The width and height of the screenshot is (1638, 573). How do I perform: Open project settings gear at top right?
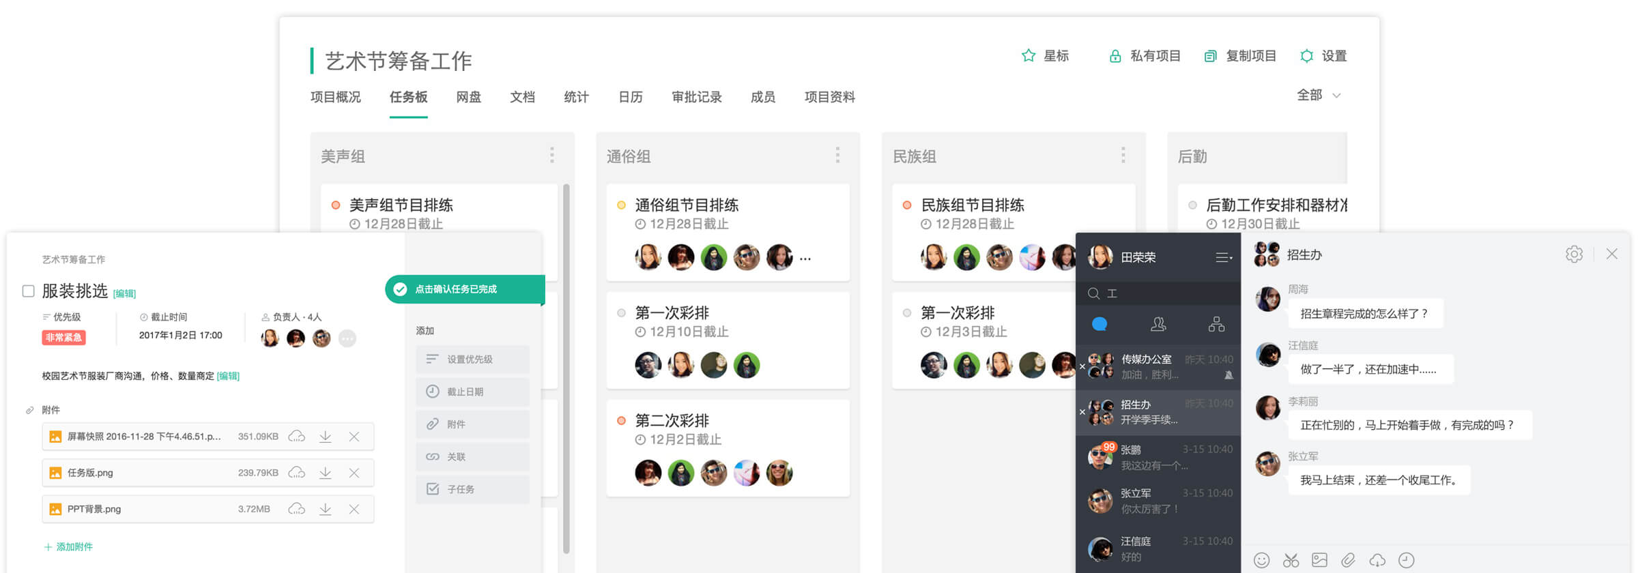point(1306,56)
